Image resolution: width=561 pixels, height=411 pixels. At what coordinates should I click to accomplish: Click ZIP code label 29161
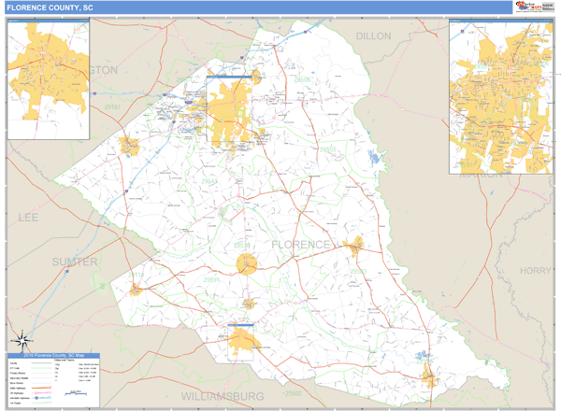click(x=112, y=106)
